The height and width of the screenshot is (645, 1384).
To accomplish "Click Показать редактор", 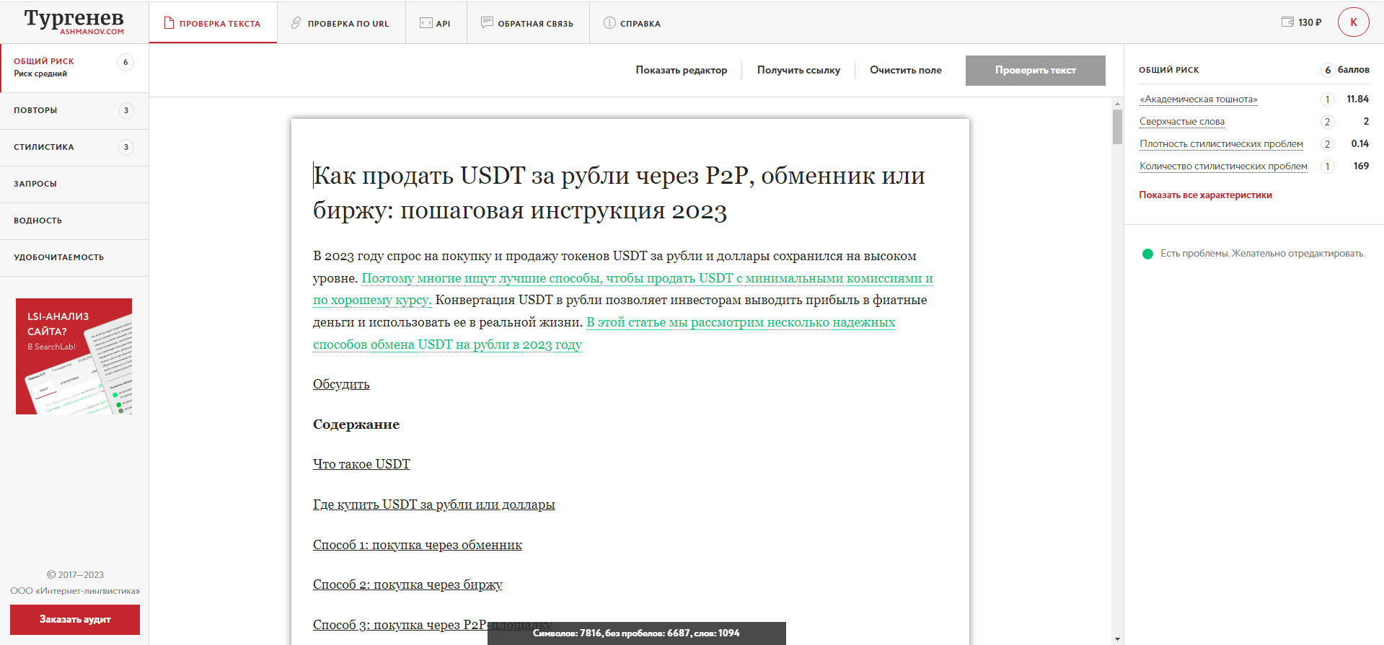I will [682, 70].
